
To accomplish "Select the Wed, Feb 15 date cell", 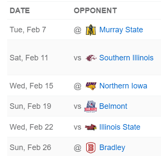I will [x=31, y=86].
